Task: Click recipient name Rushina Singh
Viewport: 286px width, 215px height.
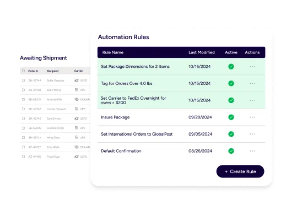Action: pos(55,128)
